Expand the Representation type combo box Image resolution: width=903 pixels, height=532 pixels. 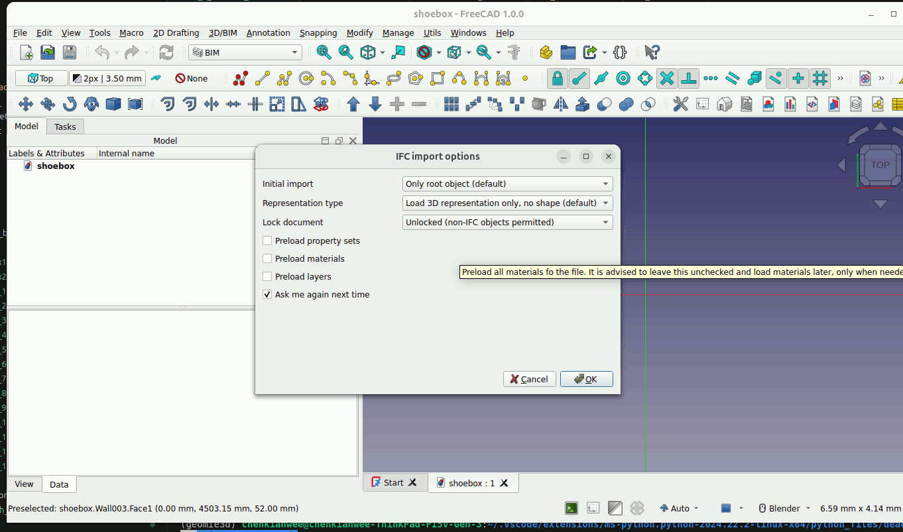507,203
